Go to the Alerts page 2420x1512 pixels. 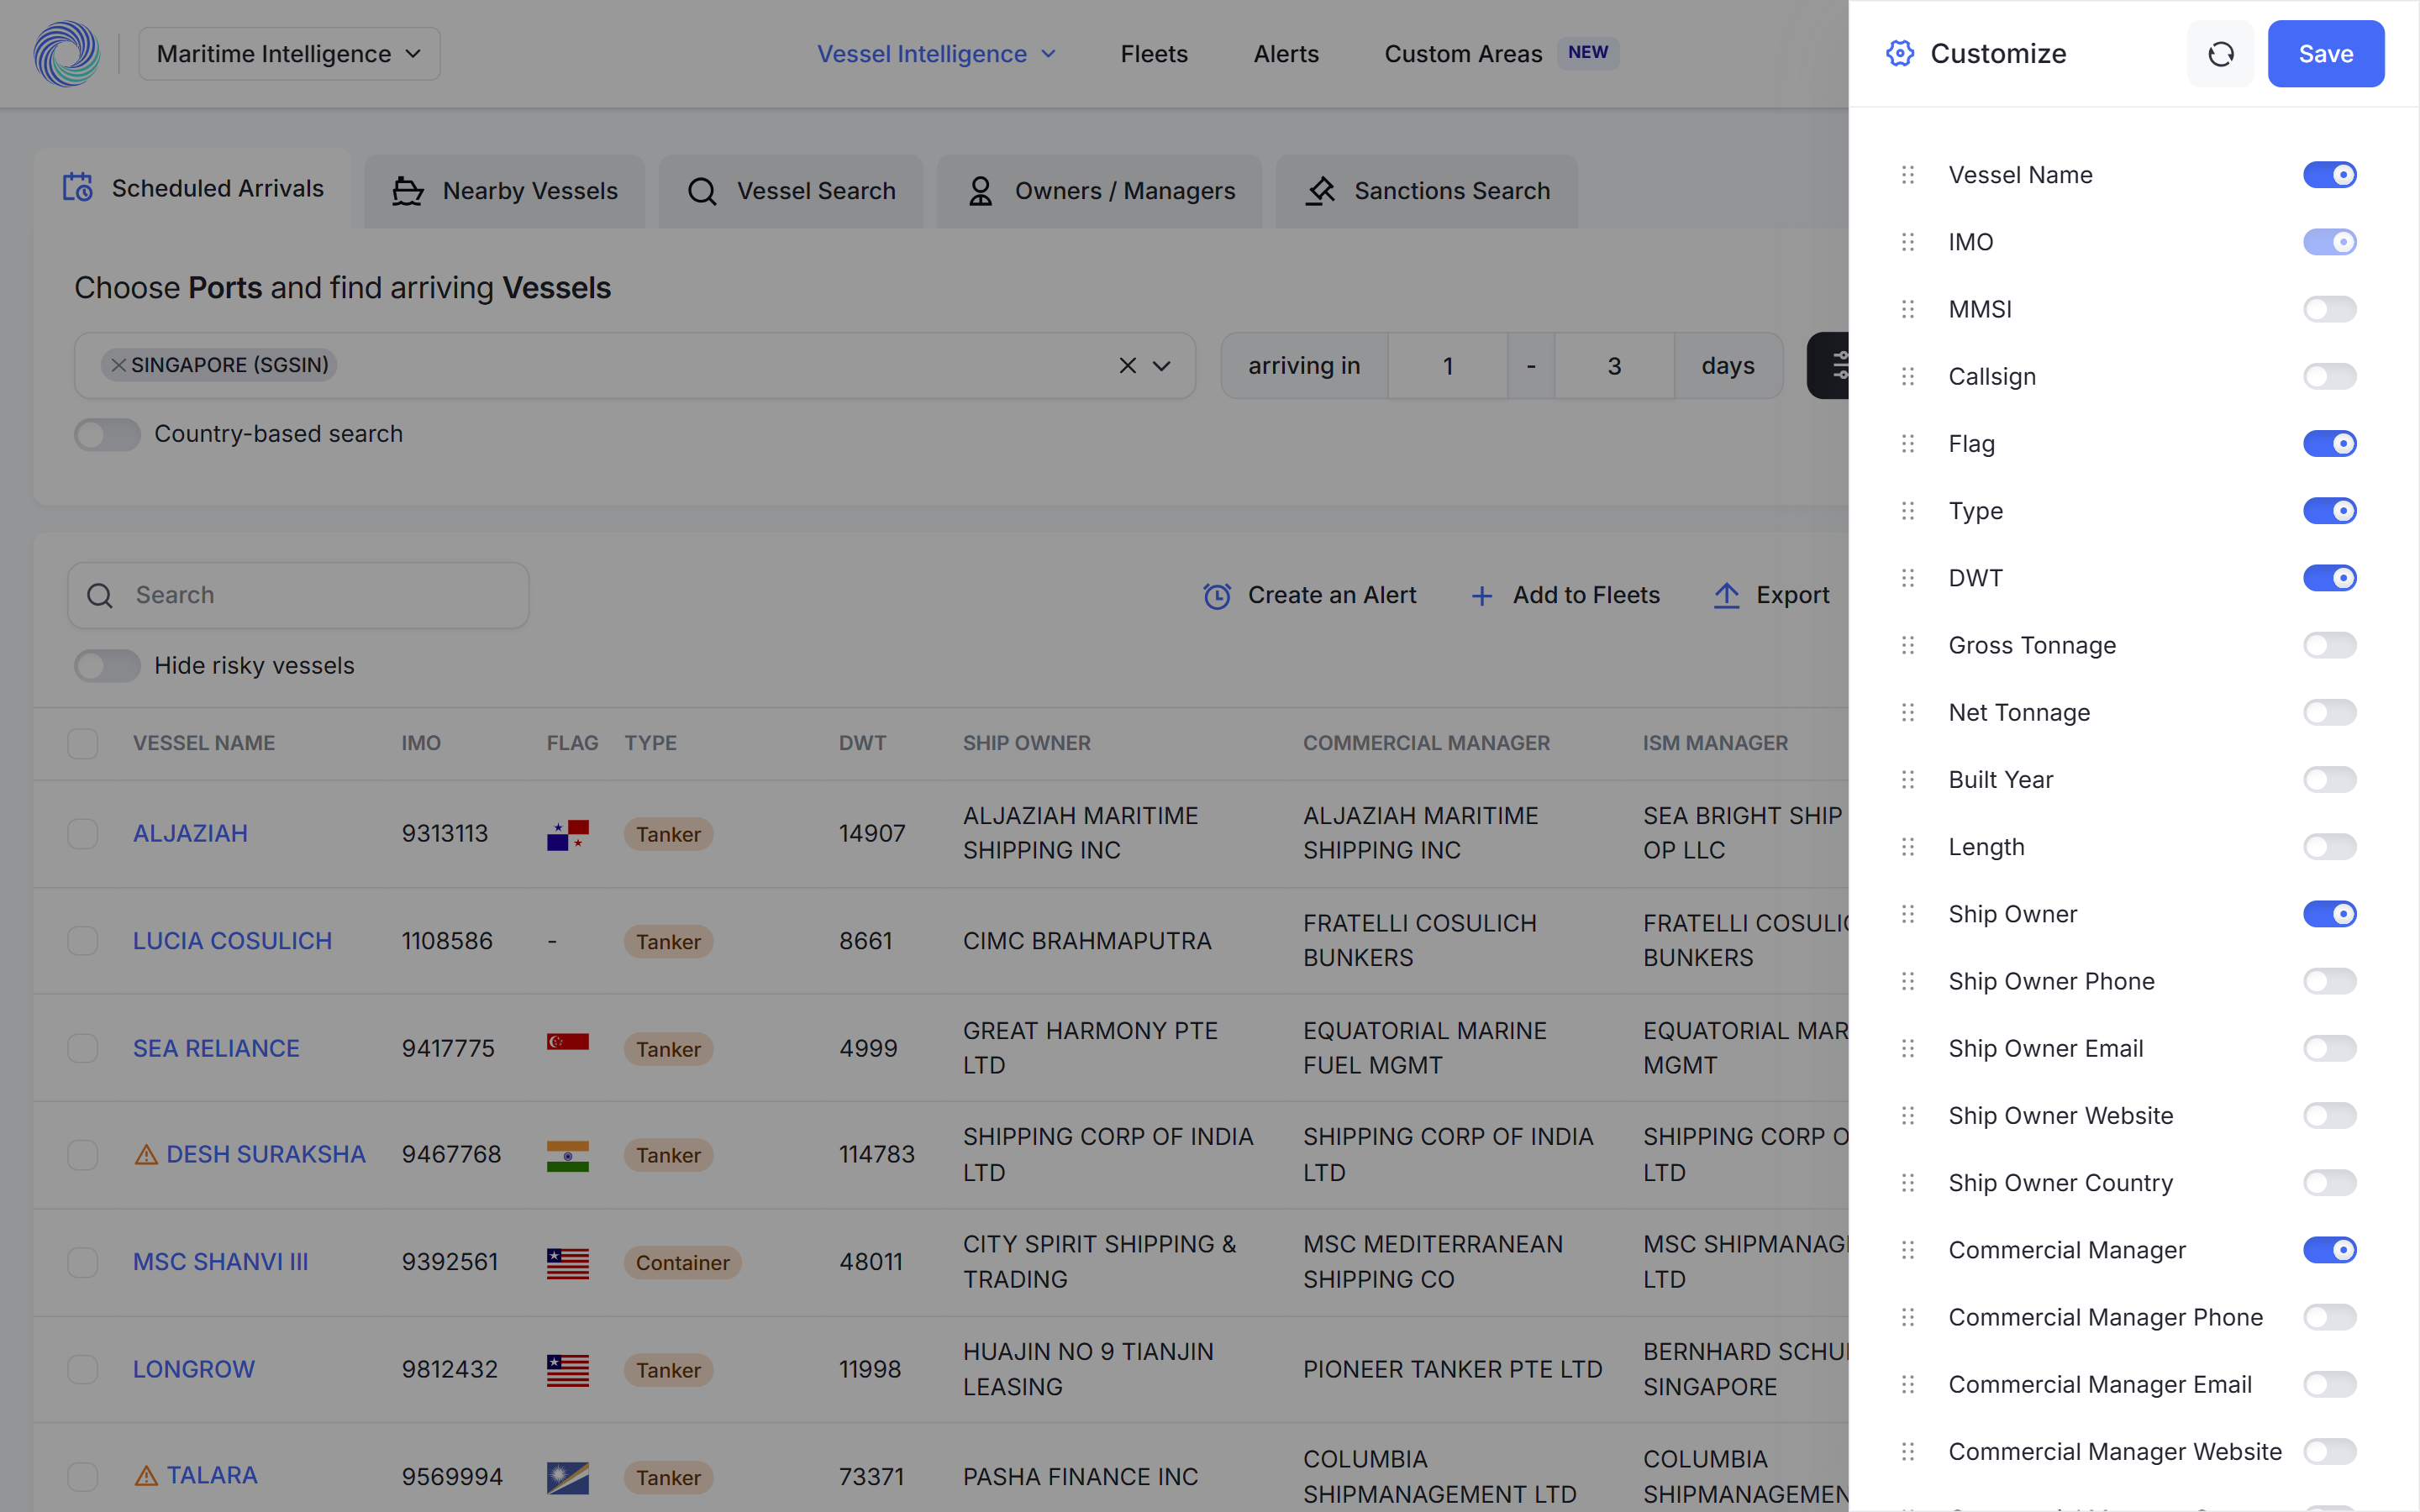pyautogui.click(x=1286, y=54)
